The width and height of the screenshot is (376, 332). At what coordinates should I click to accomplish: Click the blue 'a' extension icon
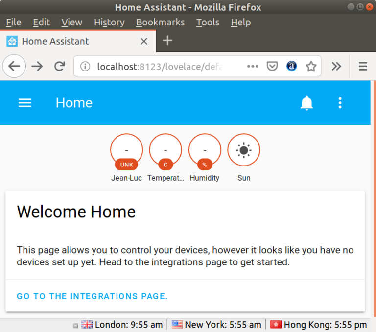[291, 66]
